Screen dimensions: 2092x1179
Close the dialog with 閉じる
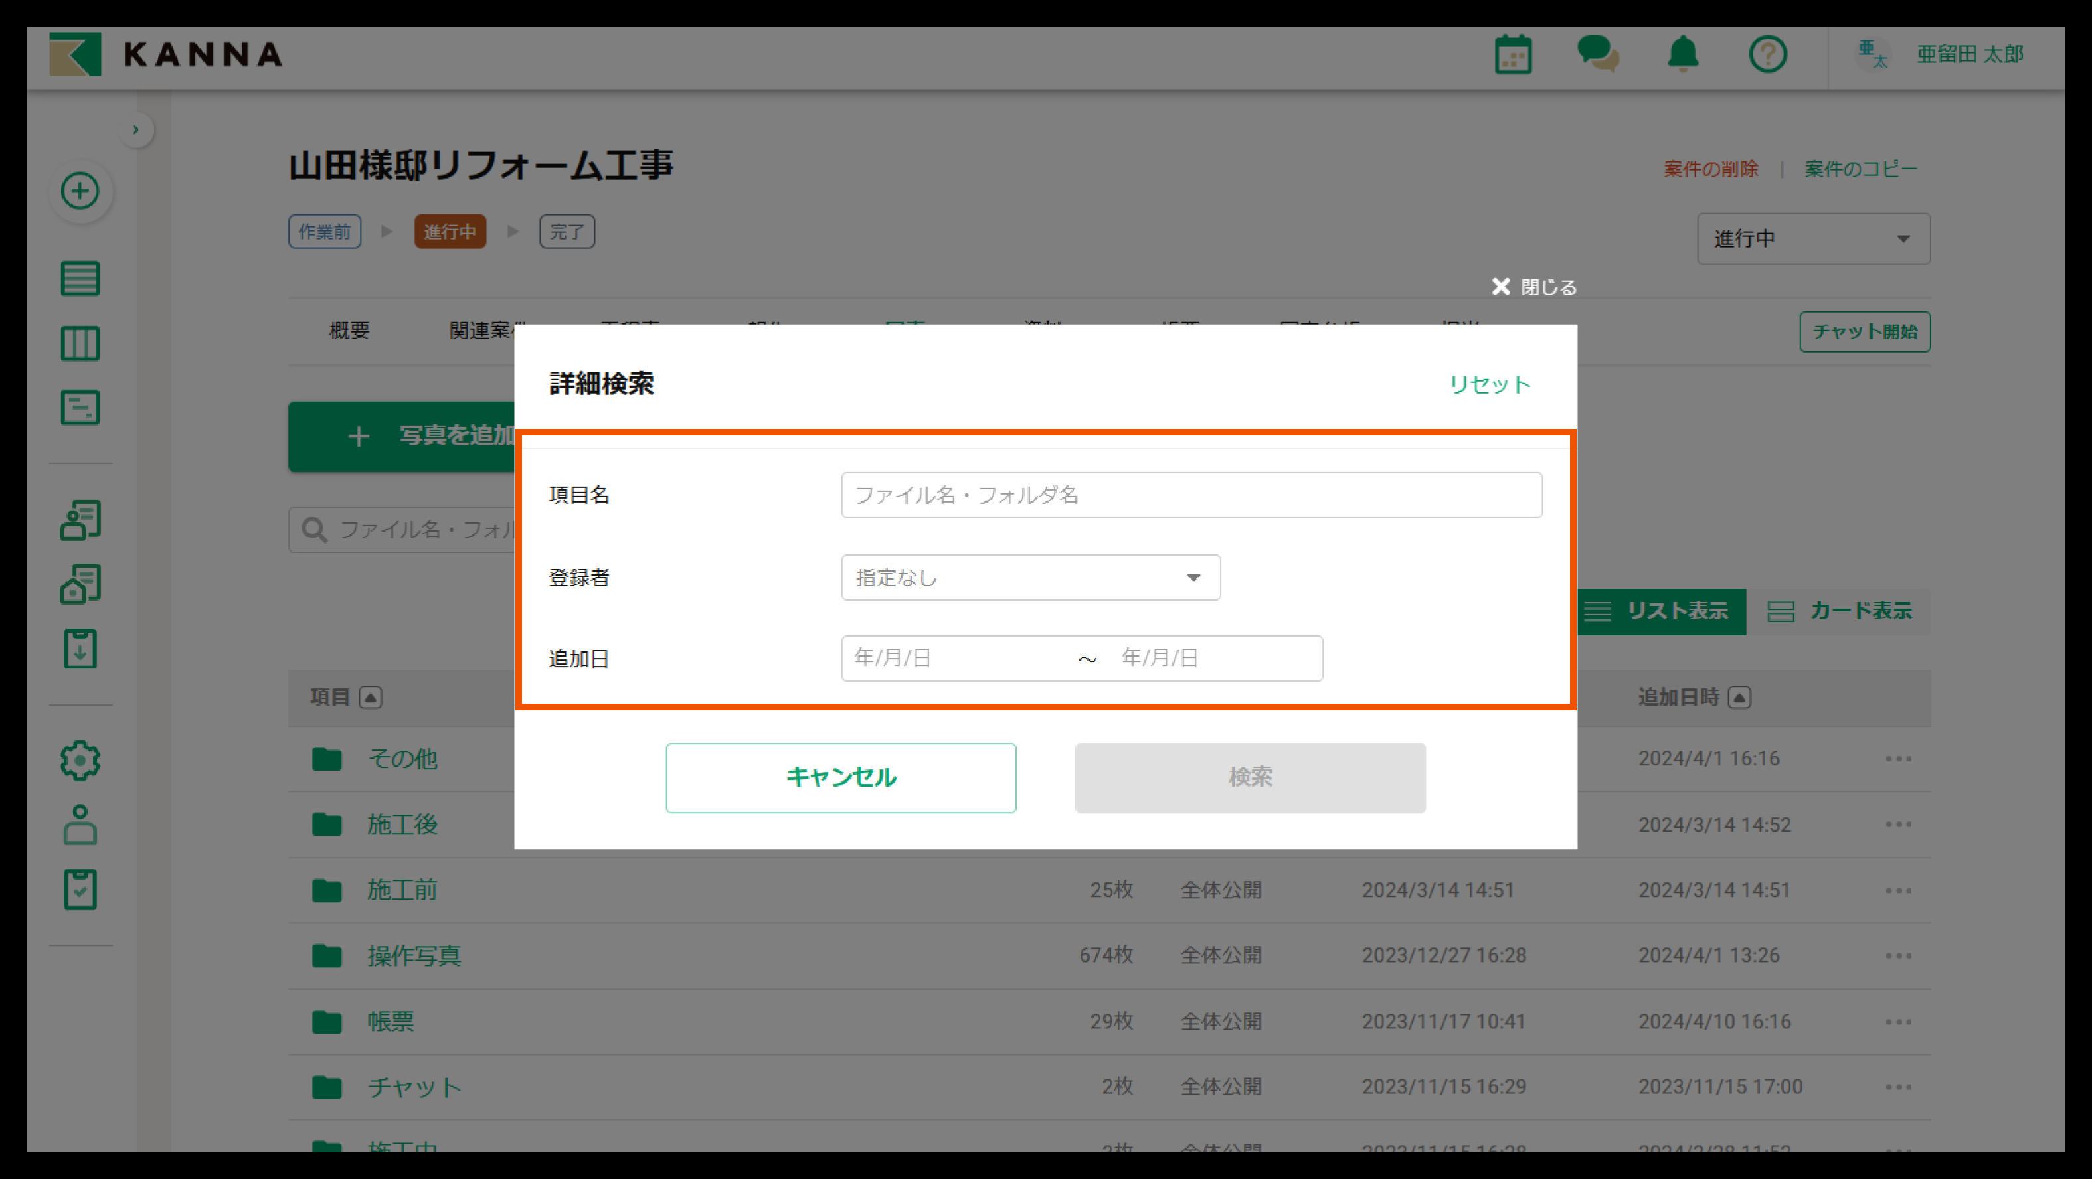tap(1533, 287)
